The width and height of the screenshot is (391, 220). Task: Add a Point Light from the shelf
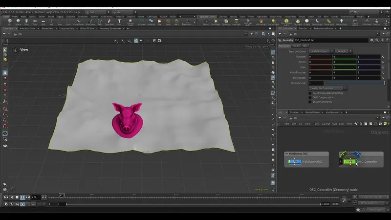click(216, 22)
